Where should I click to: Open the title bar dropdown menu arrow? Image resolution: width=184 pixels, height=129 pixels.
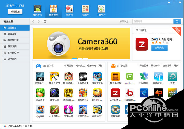pyautogui.click(x=169, y=2)
